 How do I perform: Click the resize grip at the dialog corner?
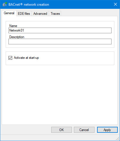117,138
